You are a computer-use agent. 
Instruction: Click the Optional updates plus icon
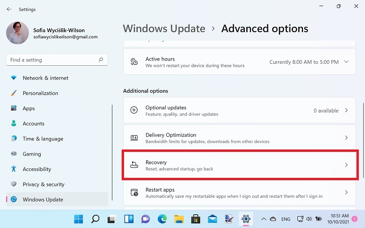pyautogui.click(x=134, y=110)
